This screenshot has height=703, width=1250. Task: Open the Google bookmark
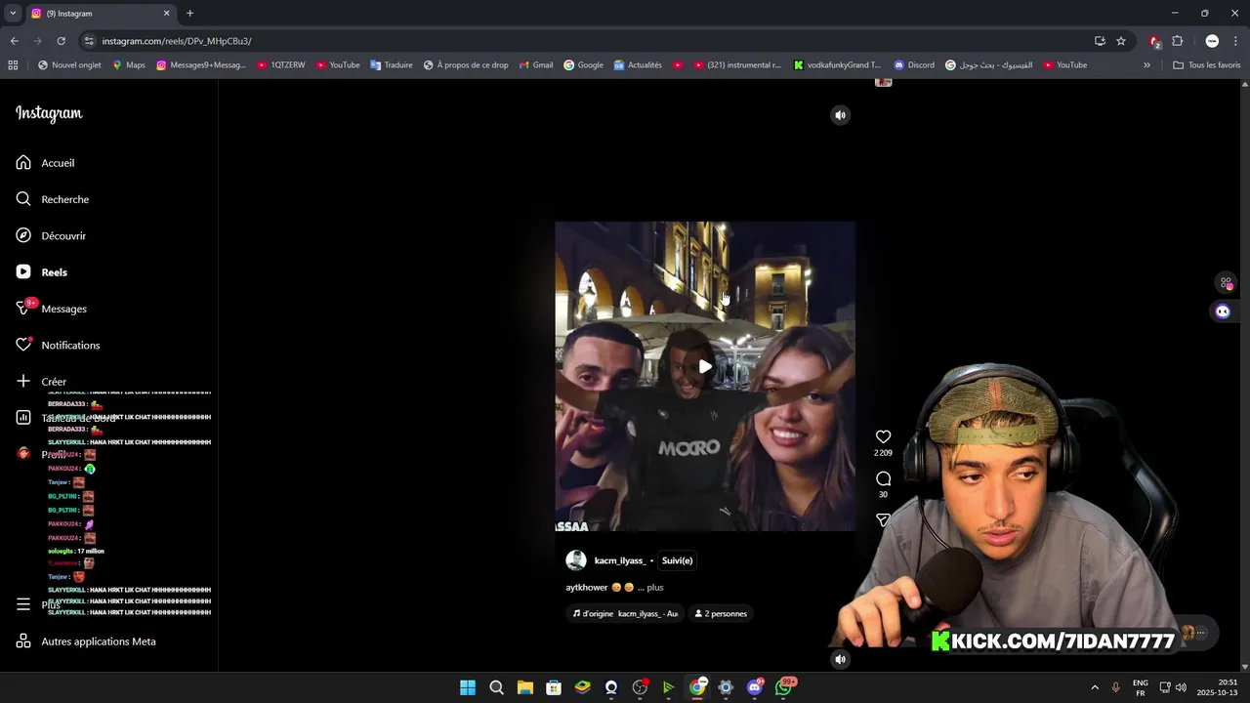[x=583, y=65]
